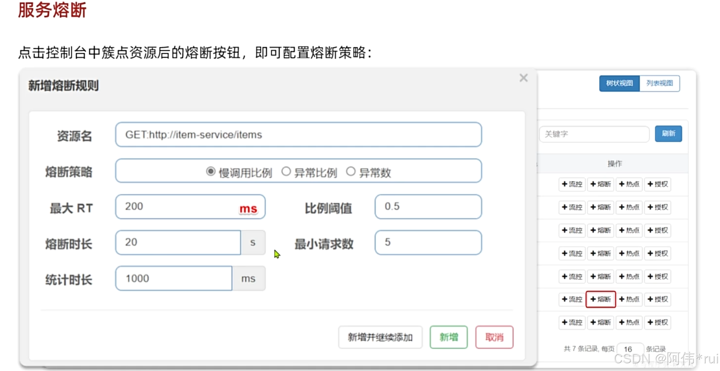Click the 资源名 input field
720x371 pixels.
298,135
